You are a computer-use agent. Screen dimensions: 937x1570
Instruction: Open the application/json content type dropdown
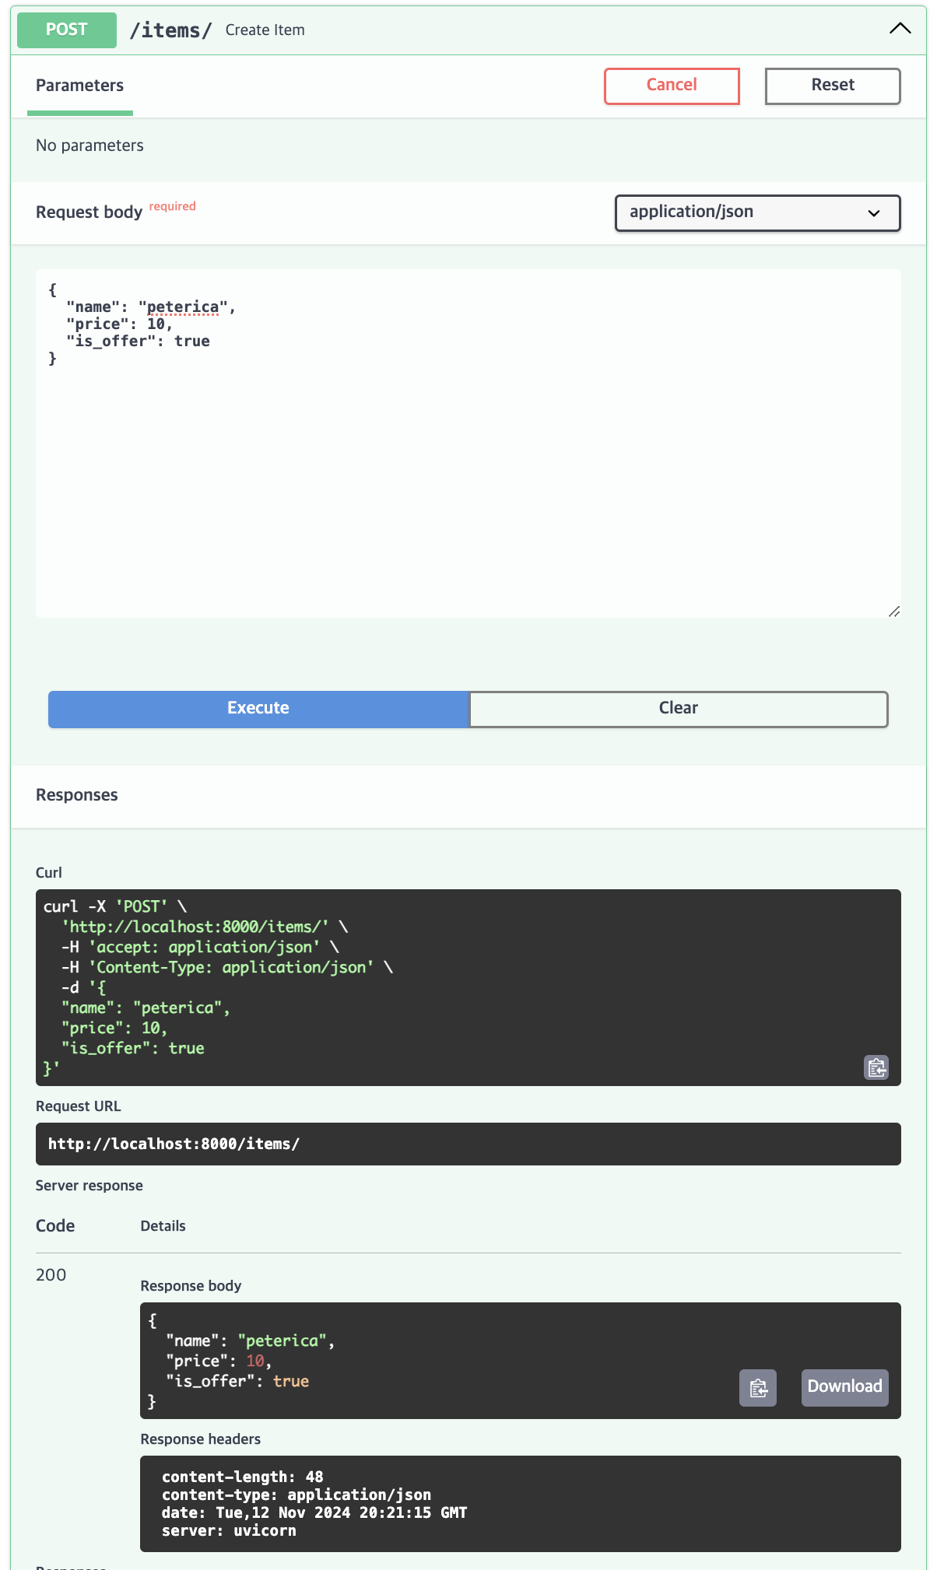(x=758, y=213)
